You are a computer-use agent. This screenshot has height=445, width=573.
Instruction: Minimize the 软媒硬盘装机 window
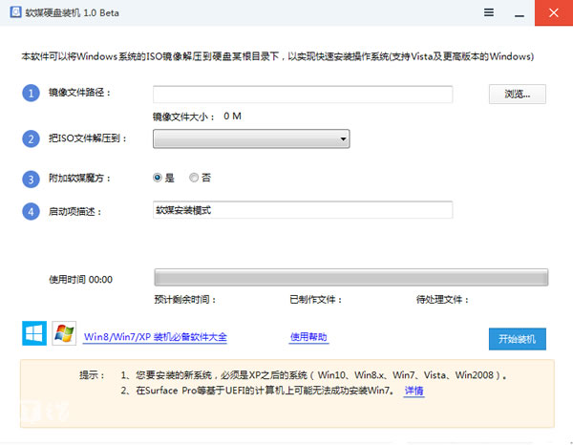[520, 13]
